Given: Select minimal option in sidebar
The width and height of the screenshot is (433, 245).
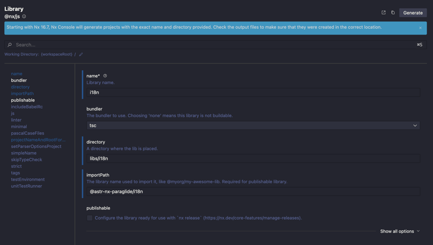Looking at the screenshot, I should (x=19, y=127).
